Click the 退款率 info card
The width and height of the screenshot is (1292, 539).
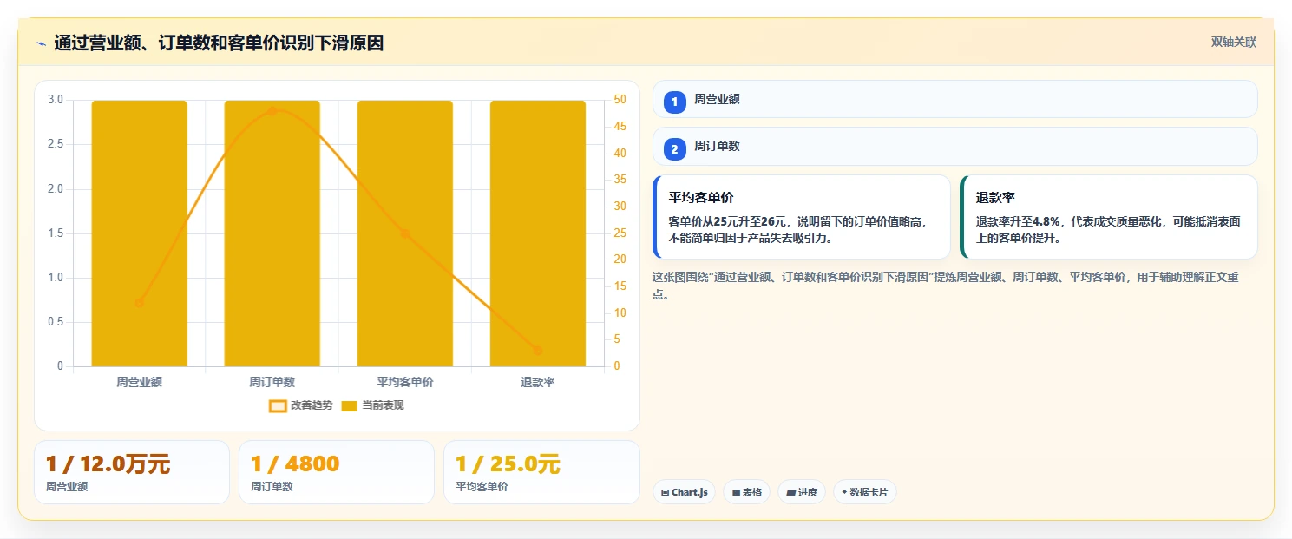tap(1109, 217)
